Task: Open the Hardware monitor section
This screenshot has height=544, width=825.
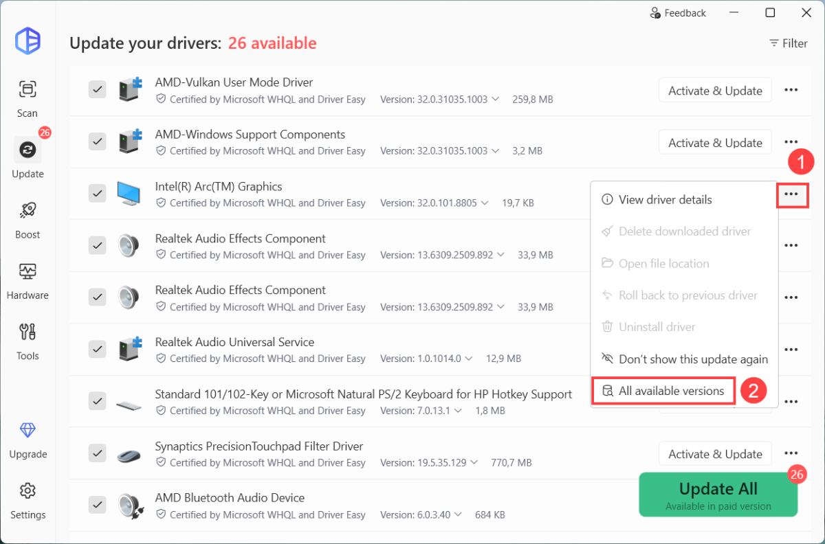Action: 27,280
